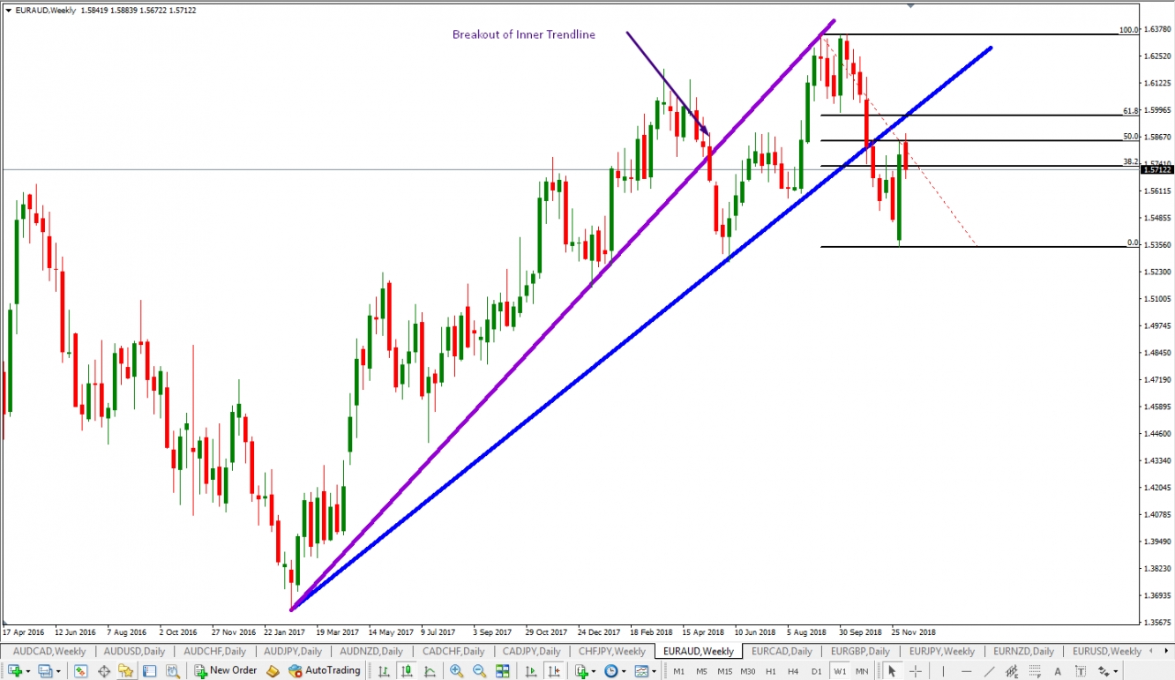Set timeframe to M15

[724, 671]
